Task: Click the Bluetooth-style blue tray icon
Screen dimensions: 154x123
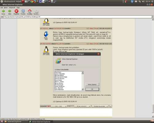Action: pos(132,2)
